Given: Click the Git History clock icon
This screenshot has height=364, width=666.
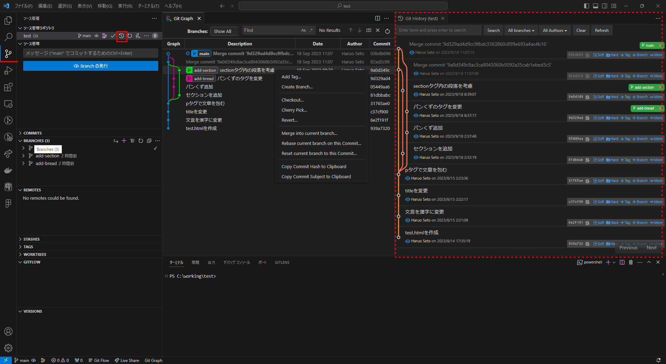Looking at the screenshot, I should click(x=121, y=36).
